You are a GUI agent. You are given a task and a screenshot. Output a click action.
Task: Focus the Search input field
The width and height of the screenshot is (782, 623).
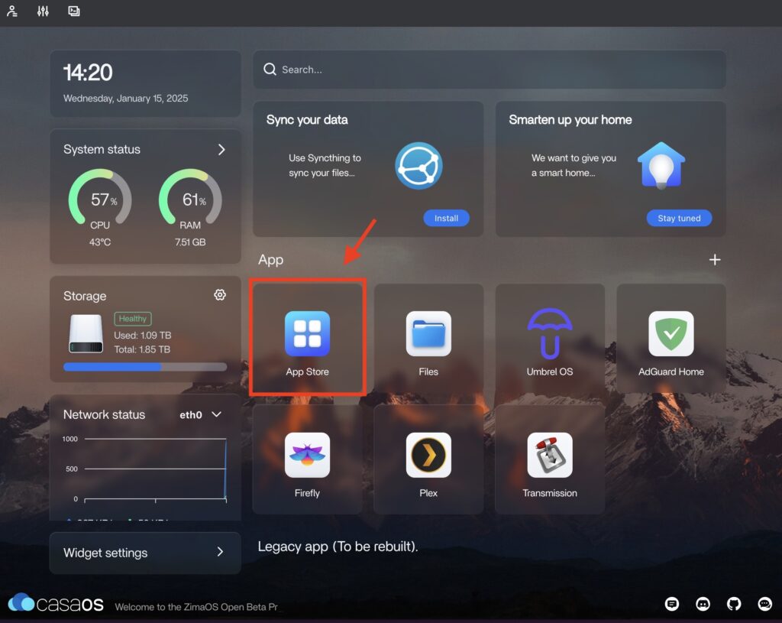pos(490,70)
